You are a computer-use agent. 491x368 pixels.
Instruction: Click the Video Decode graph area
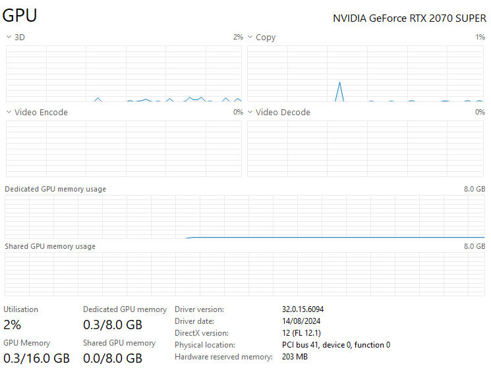pos(366,148)
